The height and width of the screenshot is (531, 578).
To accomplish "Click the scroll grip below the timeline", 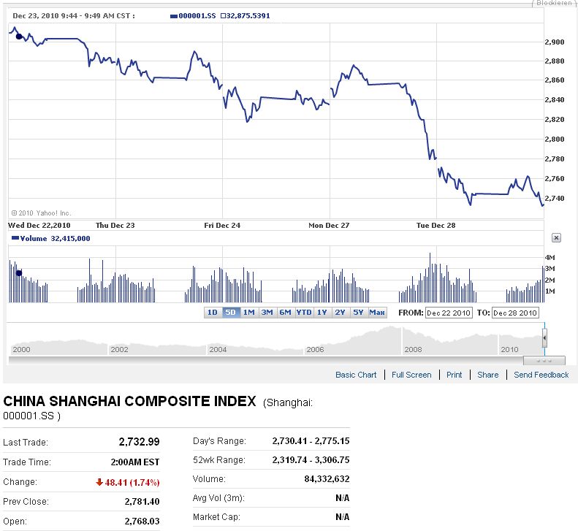I will coord(544,360).
